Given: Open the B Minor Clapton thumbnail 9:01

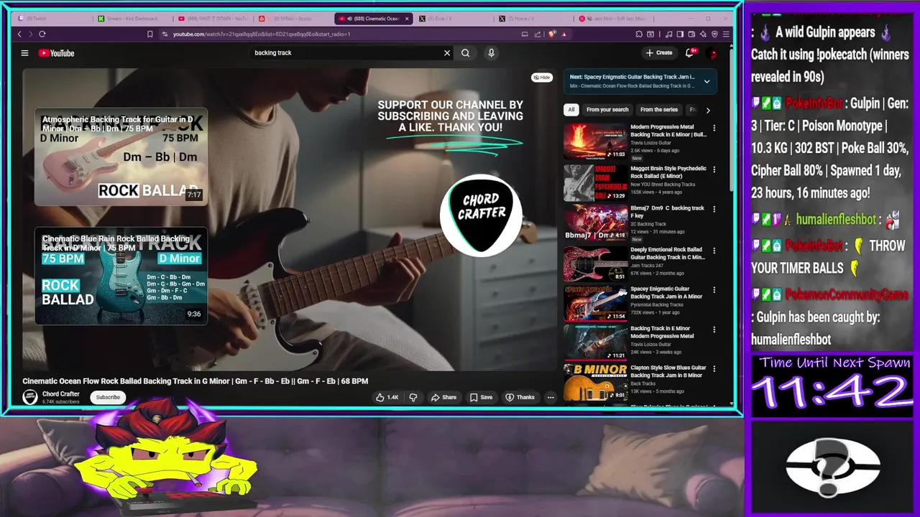Looking at the screenshot, I should pos(595,381).
